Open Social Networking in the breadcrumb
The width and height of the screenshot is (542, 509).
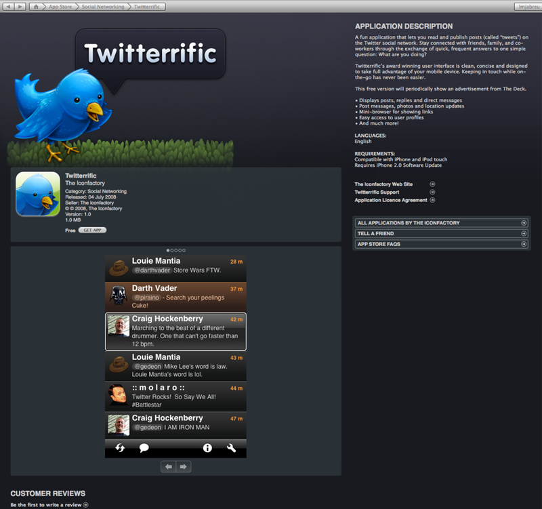pyautogui.click(x=103, y=7)
